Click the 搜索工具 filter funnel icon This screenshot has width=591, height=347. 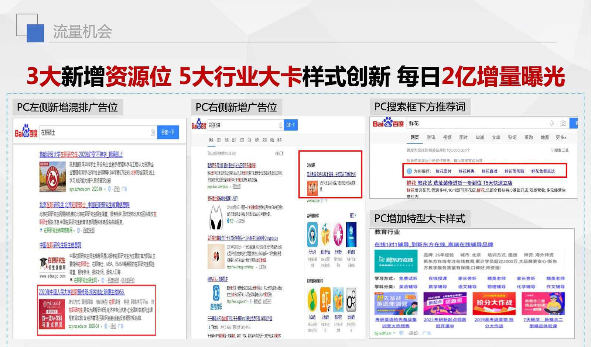coord(552,150)
